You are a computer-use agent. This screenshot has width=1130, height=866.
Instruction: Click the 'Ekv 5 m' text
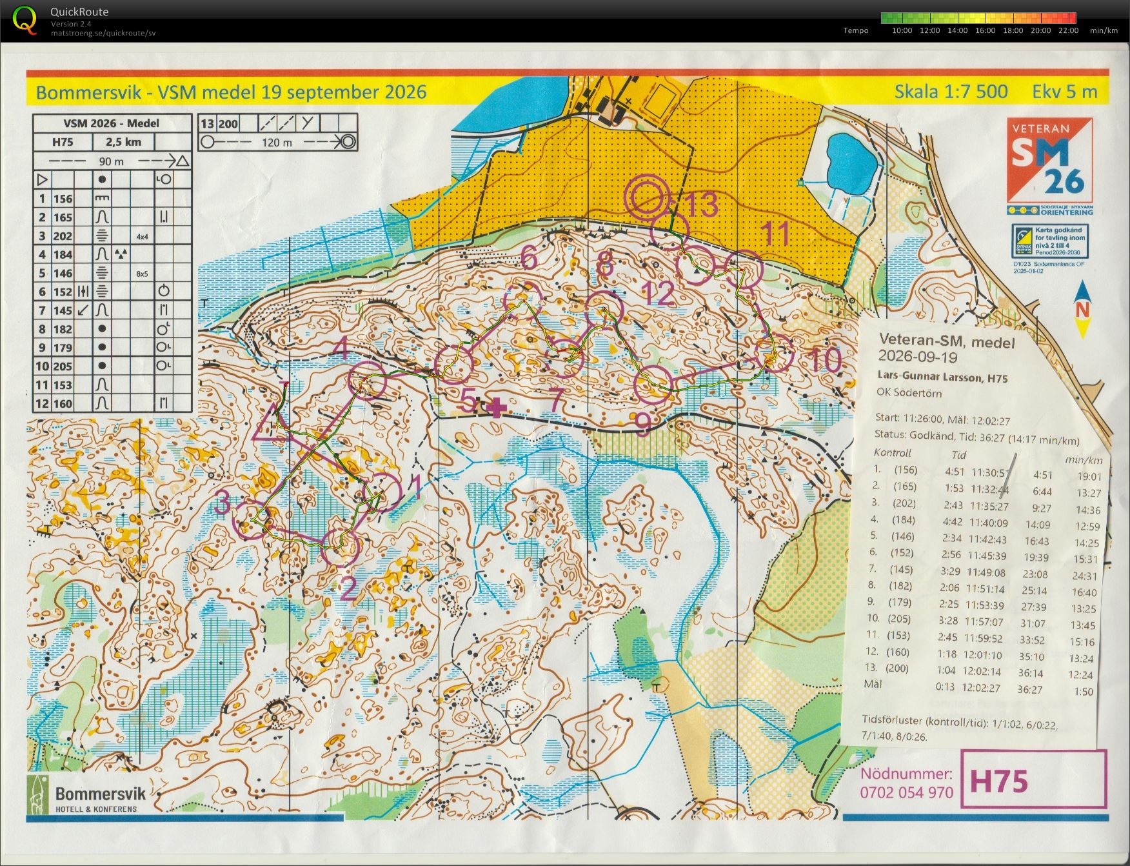[1065, 92]
